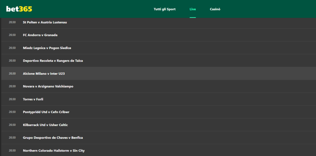This screenshot has height=156, width=316.
Task: Select Pontypridd Utd v Cefn Cribwr
Action: [46, 112]
